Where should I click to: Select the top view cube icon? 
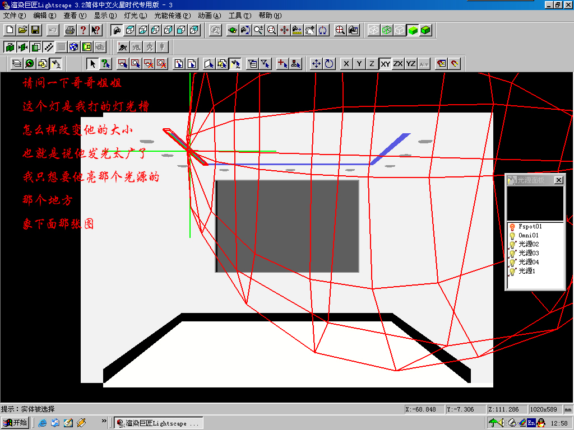[x=130, y=30]
